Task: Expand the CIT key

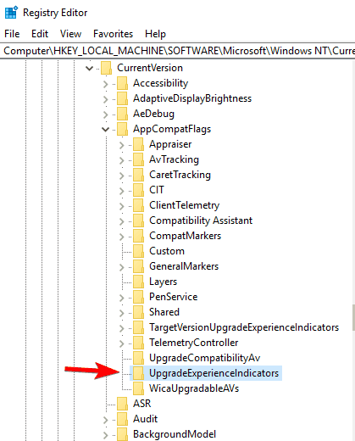Action: click(122, 191)
